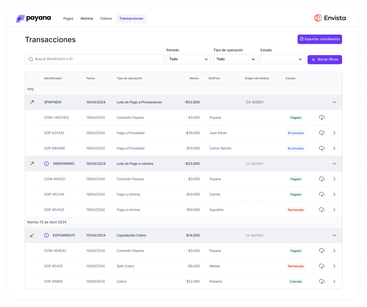Switch to the Nómina tab
This screenshot has height=307, width=367.
tap(87, 18)
